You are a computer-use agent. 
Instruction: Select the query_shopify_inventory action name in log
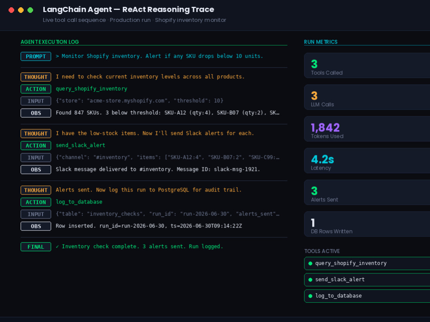coord(92,89)
